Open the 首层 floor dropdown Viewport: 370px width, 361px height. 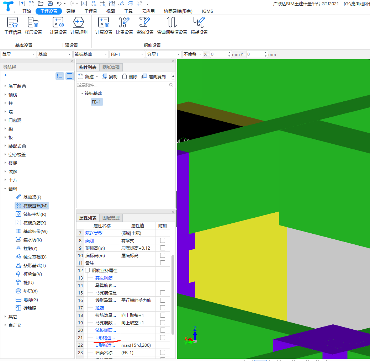tap(18, 54)
